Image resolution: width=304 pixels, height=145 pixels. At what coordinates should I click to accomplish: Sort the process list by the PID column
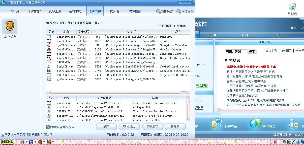98,32
